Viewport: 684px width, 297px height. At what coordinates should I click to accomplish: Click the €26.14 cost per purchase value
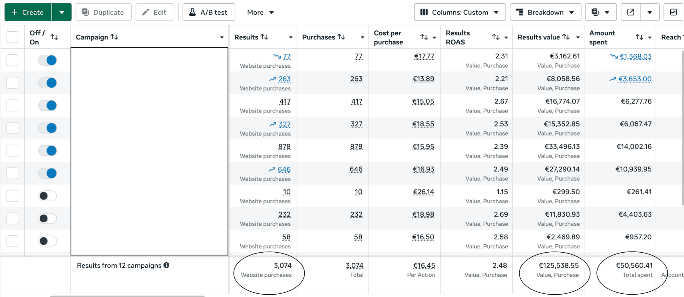pos(423,192)
